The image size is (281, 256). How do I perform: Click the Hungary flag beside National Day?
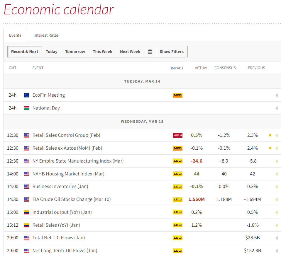[26, 108]
